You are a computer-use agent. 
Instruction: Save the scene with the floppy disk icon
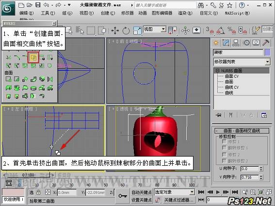coord(38,5)
